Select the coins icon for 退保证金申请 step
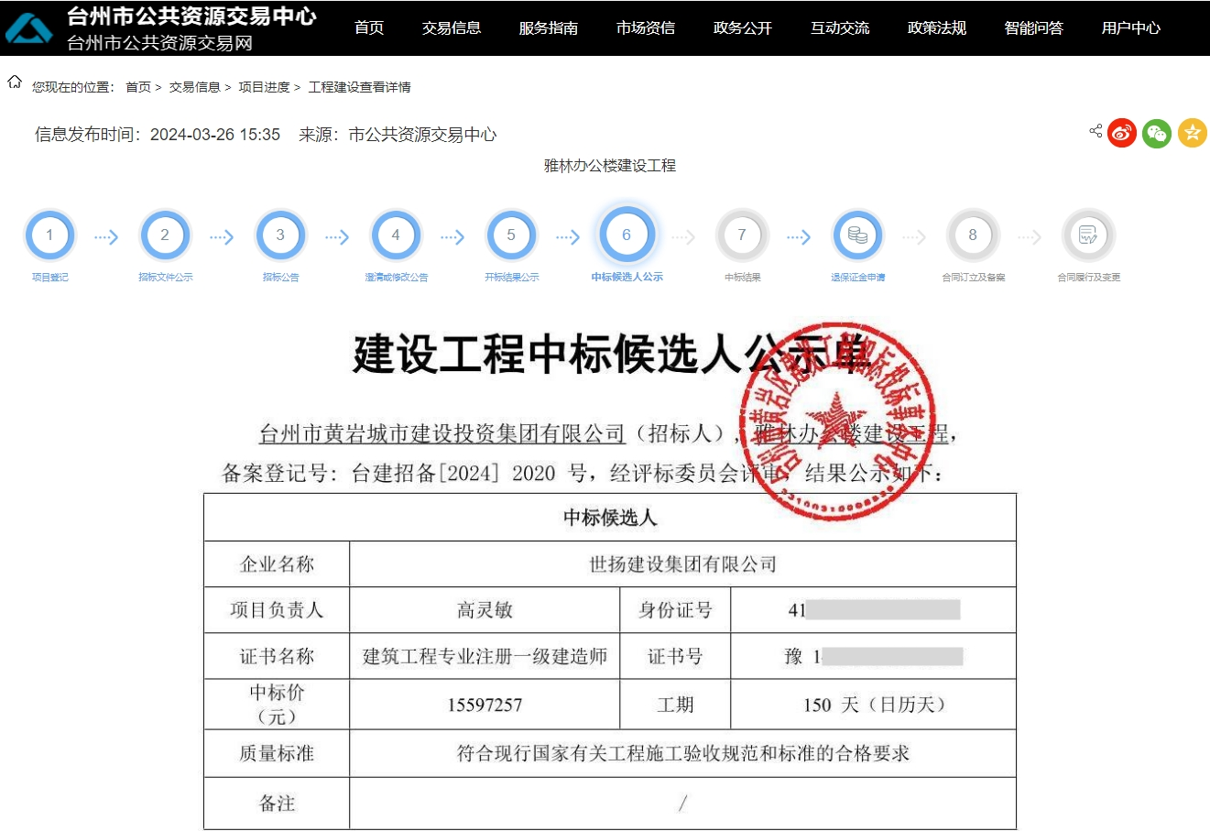Screen dimensions: 1210x831 coord(856,235)
